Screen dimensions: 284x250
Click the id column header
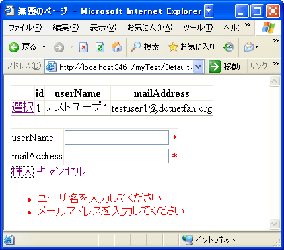40,93
